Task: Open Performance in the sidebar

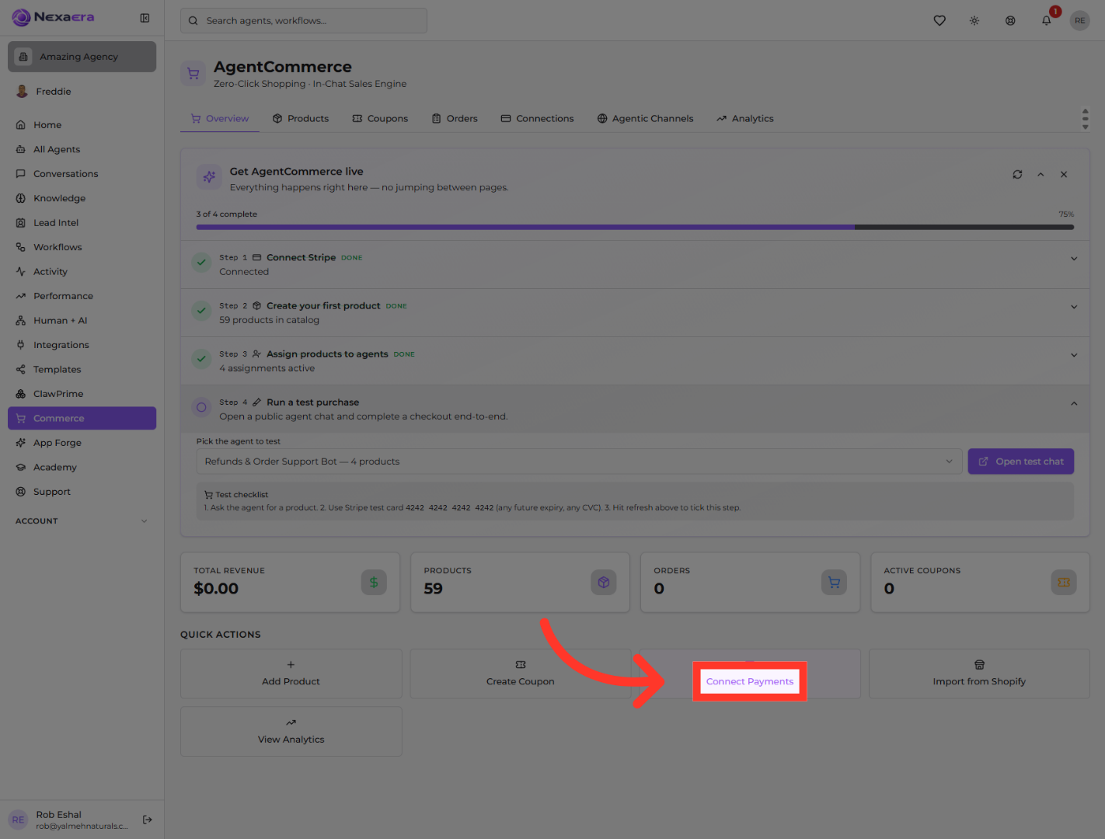Action: pyautogui.click(x=82, y=296)
